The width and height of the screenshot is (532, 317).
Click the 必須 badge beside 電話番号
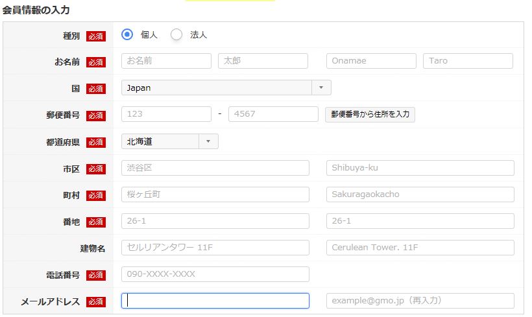tap(96, 276)
